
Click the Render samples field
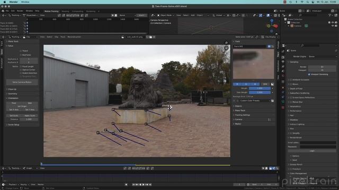322,67
